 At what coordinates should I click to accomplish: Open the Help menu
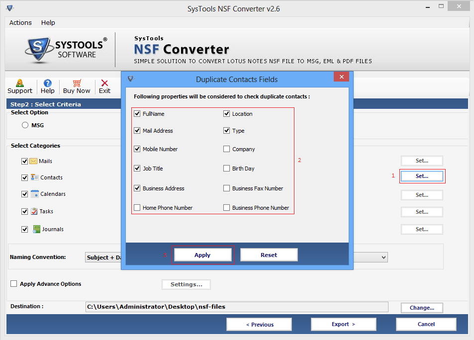pyautogui.click(x=48, y=23)
